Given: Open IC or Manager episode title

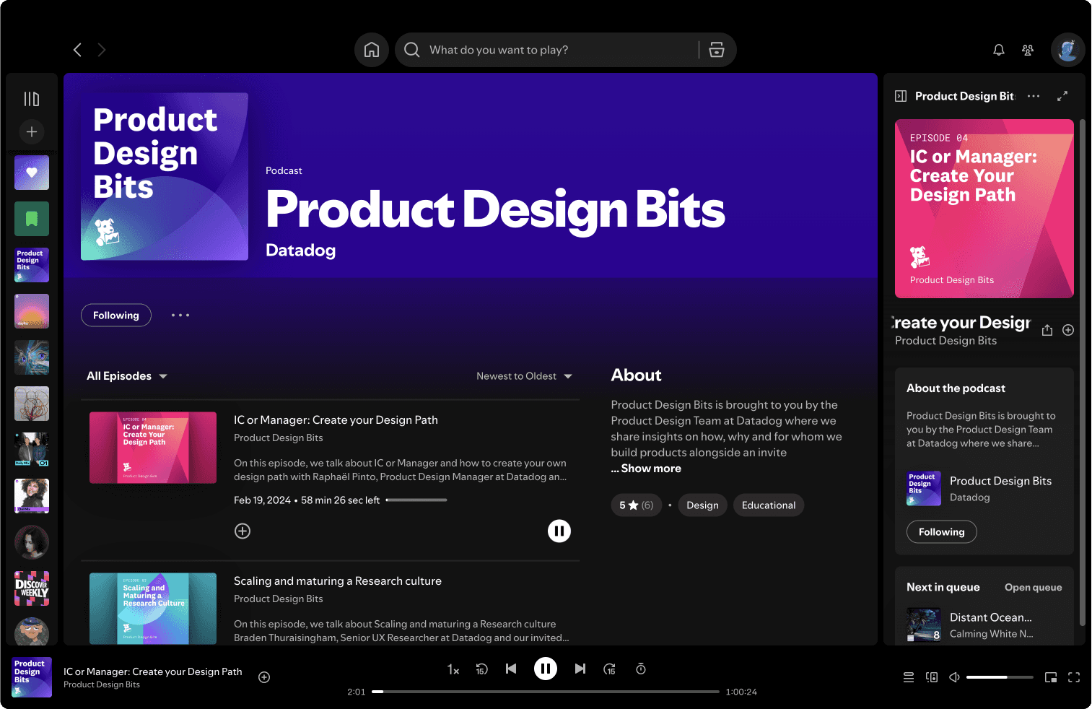Looking at the screenshot, I should coord(336,420).
